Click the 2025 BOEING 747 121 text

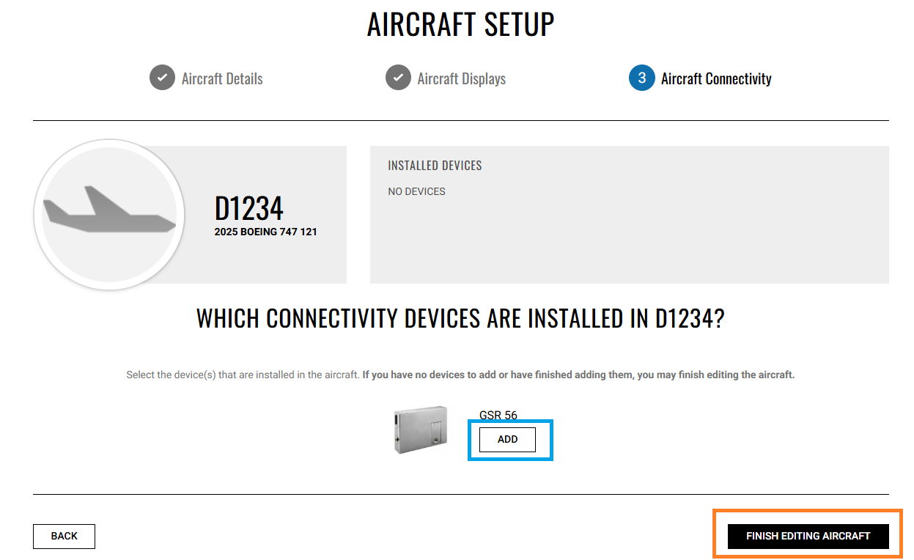click(x=265, y=232)
